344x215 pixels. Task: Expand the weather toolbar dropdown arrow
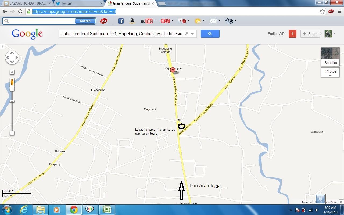204,21
